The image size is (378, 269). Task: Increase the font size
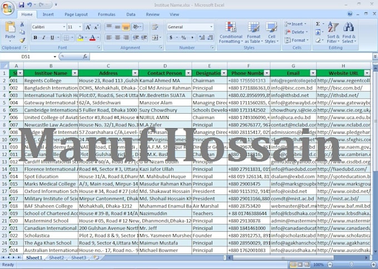88,27
